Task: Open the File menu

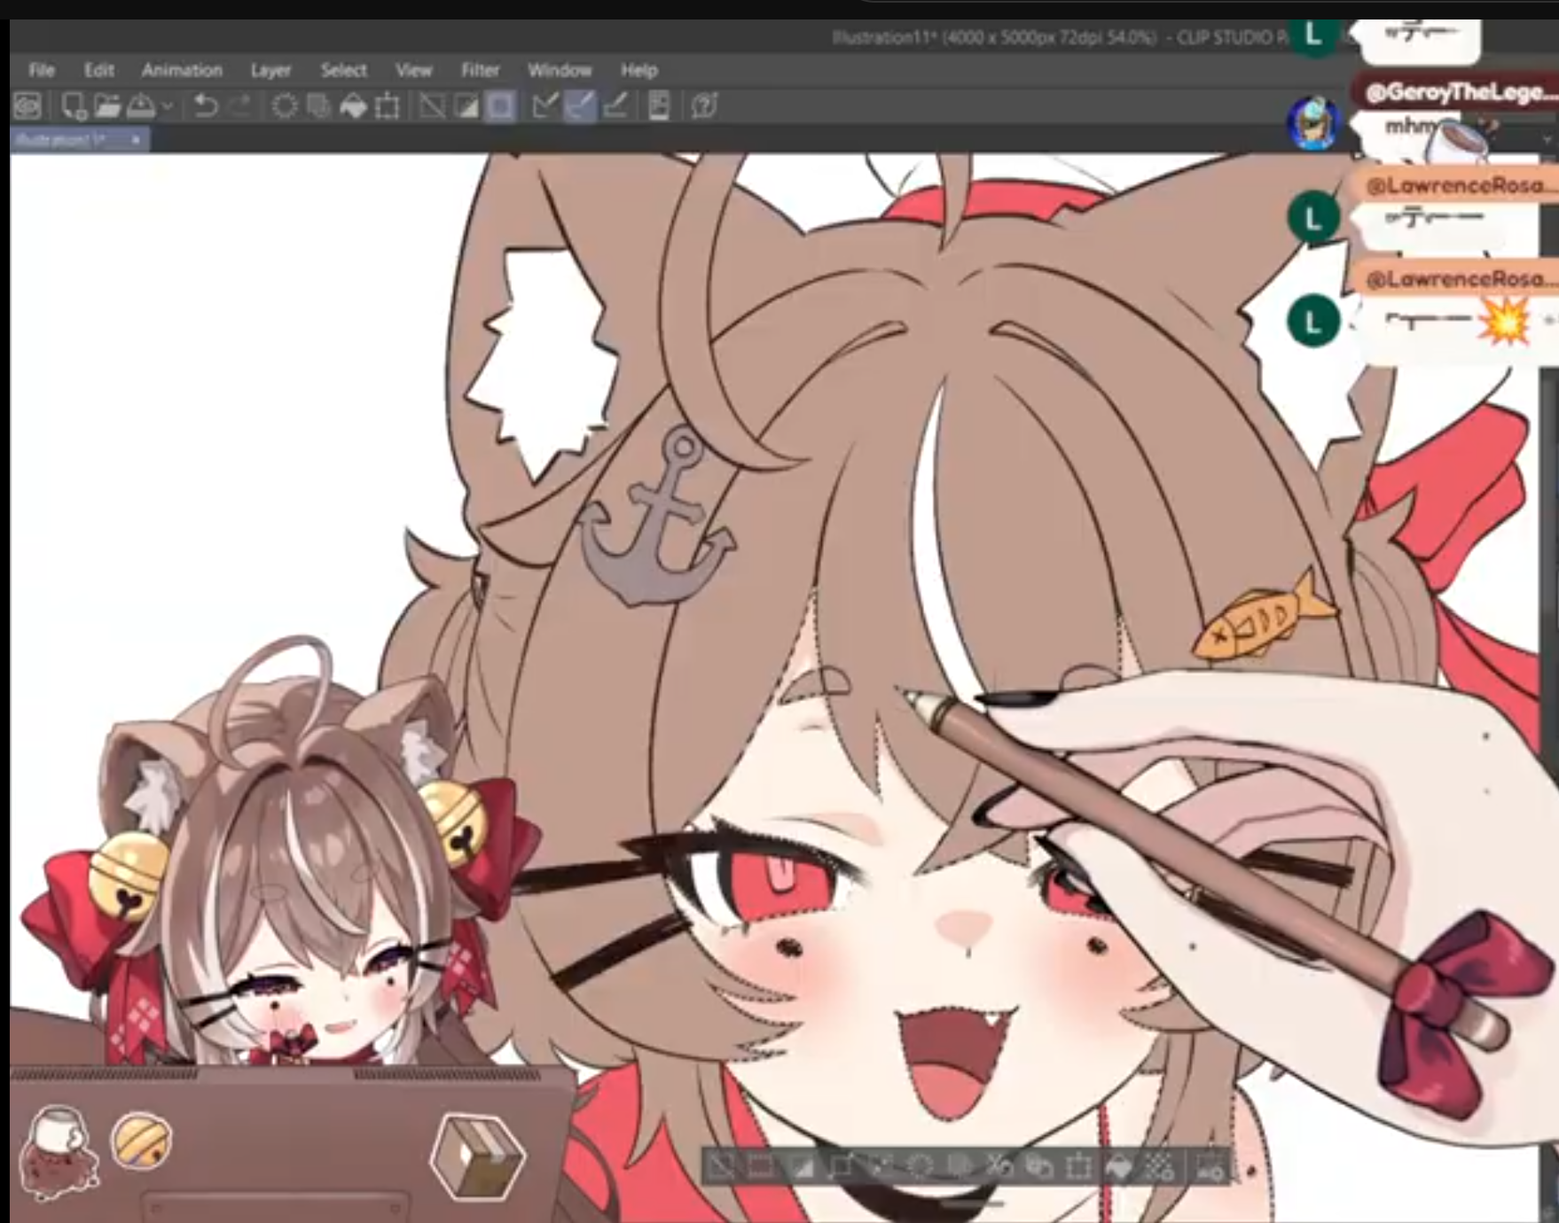Action: pyautogui.click(x=41, y=70)
